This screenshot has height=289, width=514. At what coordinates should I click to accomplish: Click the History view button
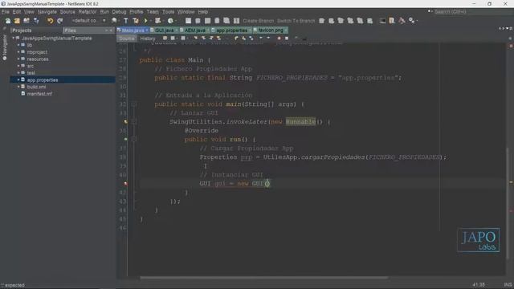(x=148, y=39)
